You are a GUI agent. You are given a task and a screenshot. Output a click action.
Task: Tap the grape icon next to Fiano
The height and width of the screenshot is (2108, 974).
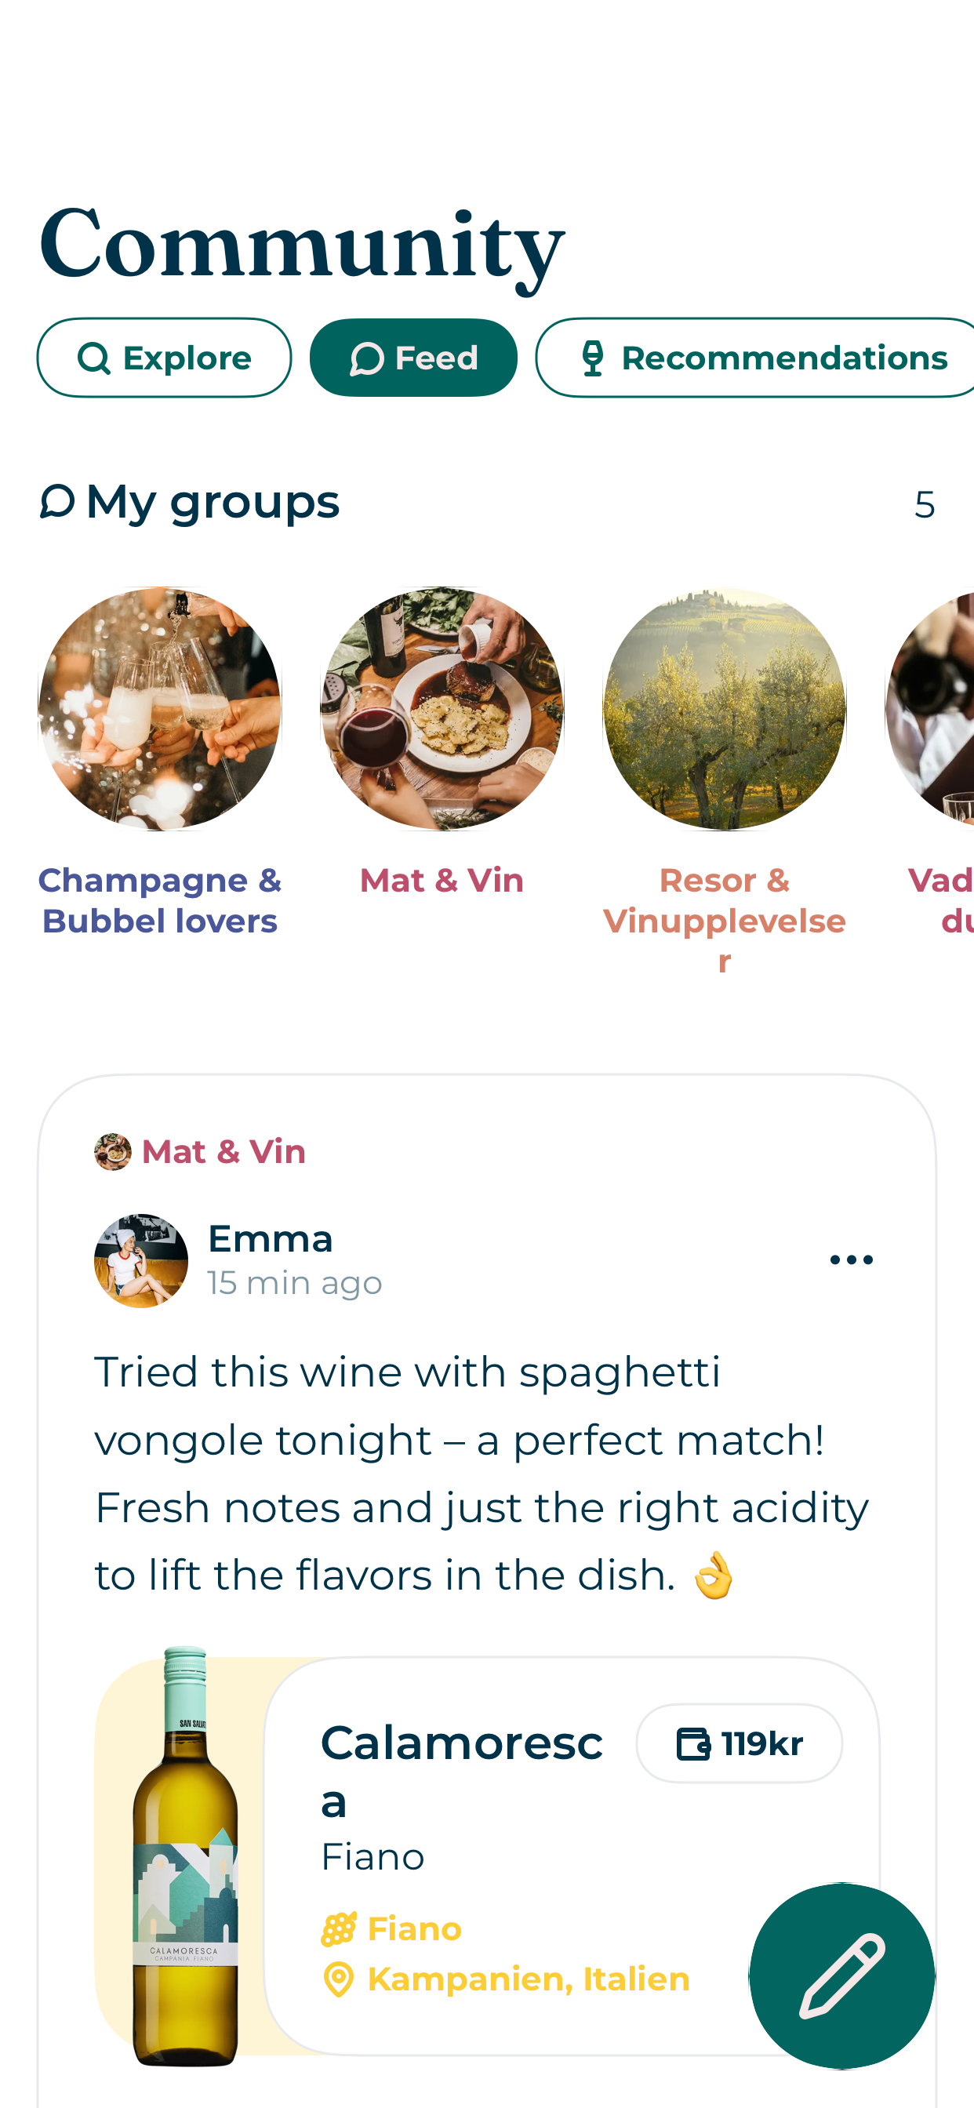(338, 1928)
